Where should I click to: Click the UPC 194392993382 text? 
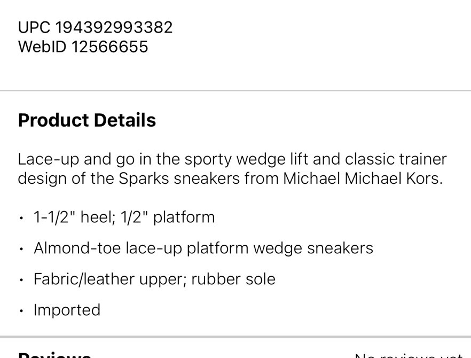(95, 27)
